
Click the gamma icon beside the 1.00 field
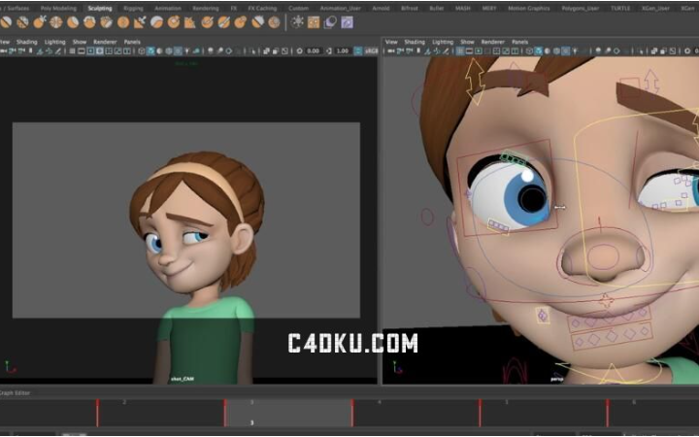(328, 50)
